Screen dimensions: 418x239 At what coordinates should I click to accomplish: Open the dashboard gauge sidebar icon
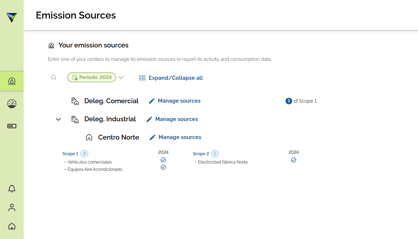tap(12, 104)
